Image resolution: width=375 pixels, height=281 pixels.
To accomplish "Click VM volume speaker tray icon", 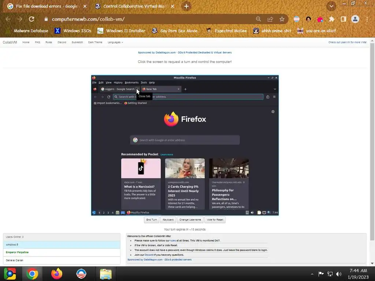I will click(252, 213).
